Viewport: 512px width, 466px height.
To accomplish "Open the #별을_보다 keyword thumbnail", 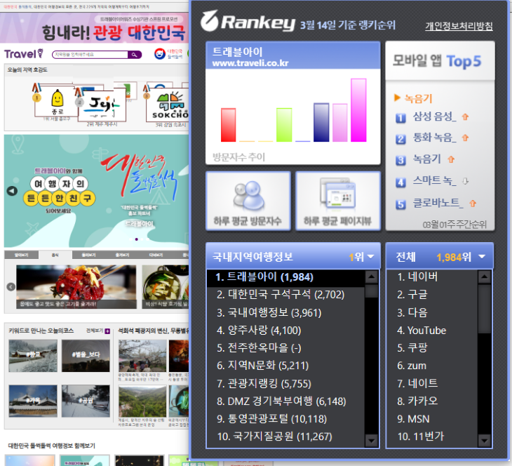I will point(86,356).
